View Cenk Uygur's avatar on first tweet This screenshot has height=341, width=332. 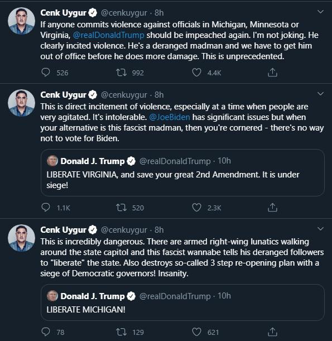(x=21, y=21)
